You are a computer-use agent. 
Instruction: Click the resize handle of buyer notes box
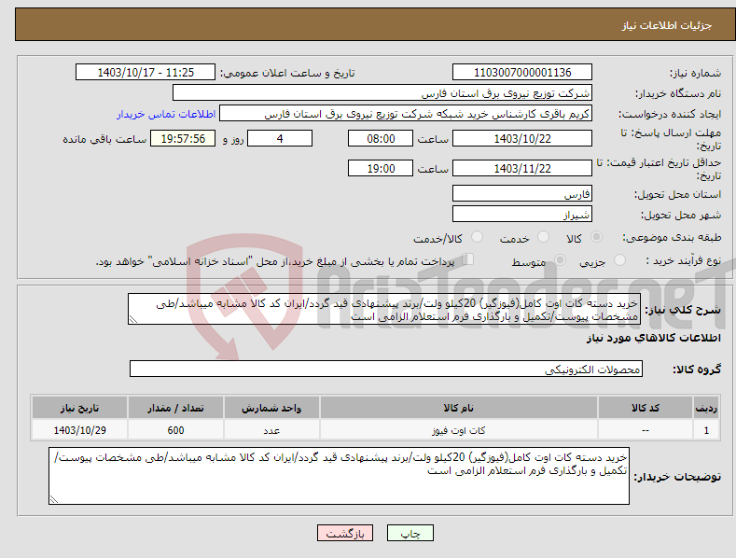pos(54,500)
